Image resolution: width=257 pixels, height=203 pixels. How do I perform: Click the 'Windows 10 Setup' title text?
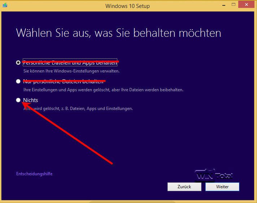point(127,6)
